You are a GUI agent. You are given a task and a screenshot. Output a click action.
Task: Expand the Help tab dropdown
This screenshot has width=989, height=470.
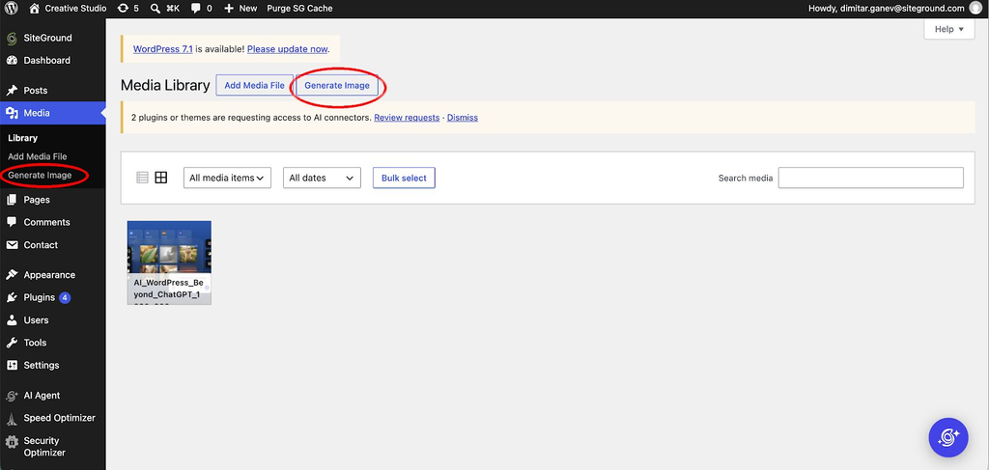(x=949, y=29)
